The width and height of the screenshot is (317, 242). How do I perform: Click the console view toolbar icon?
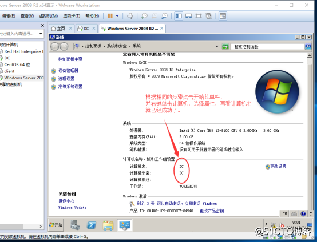(188, 16)
